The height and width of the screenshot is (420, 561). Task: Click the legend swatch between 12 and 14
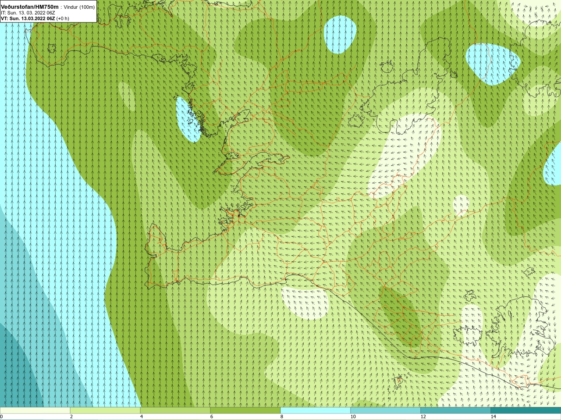click(x=456, y=410)
